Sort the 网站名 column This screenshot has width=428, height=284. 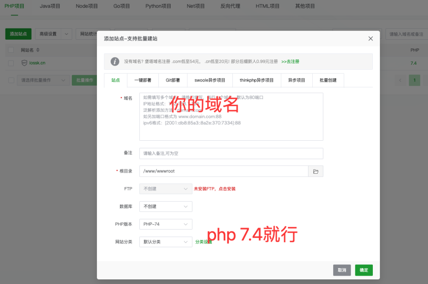38,50
